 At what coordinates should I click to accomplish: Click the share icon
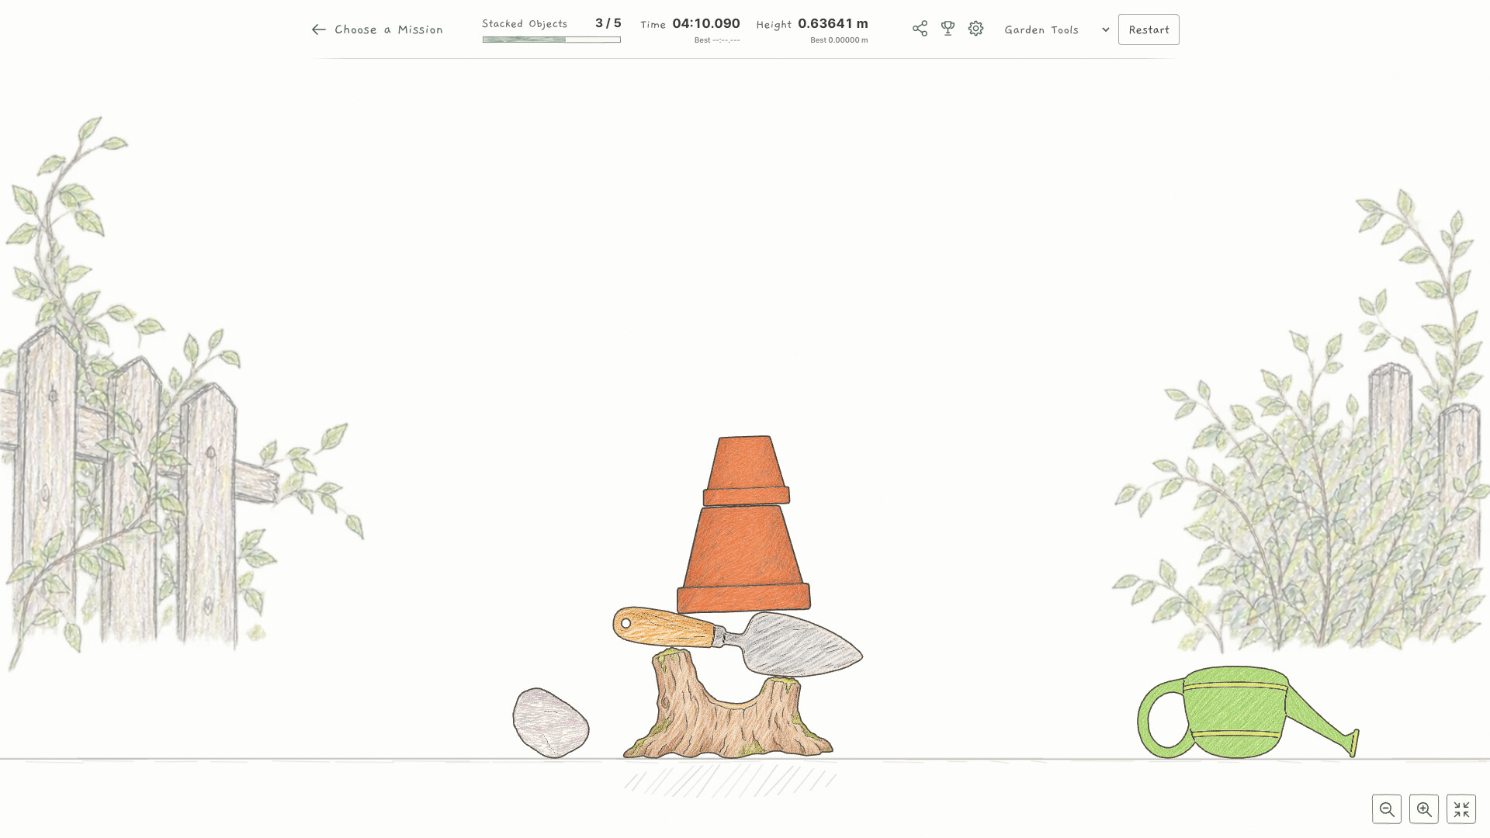pos(920,29)
